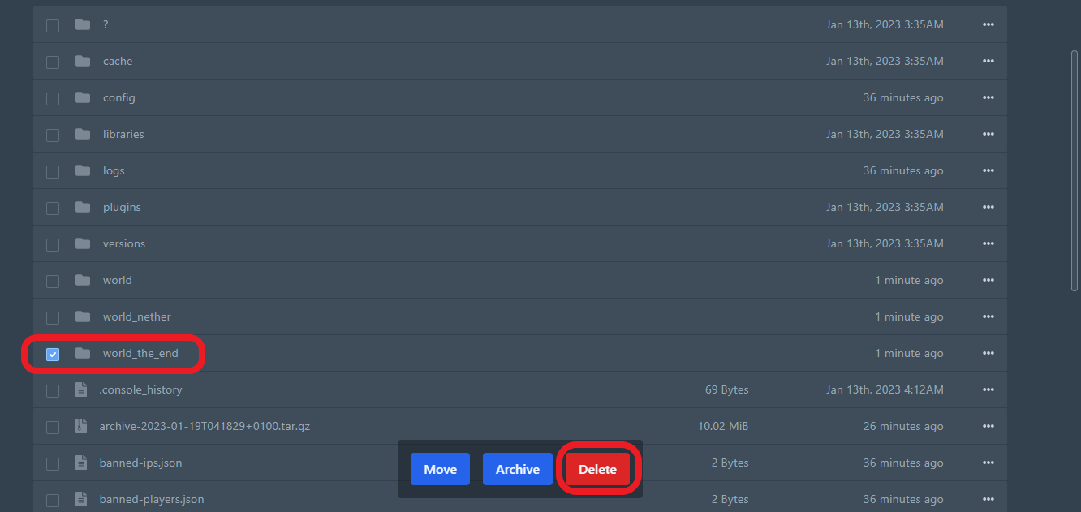Click the folder icon beside world_nether

tap(82, 316)
